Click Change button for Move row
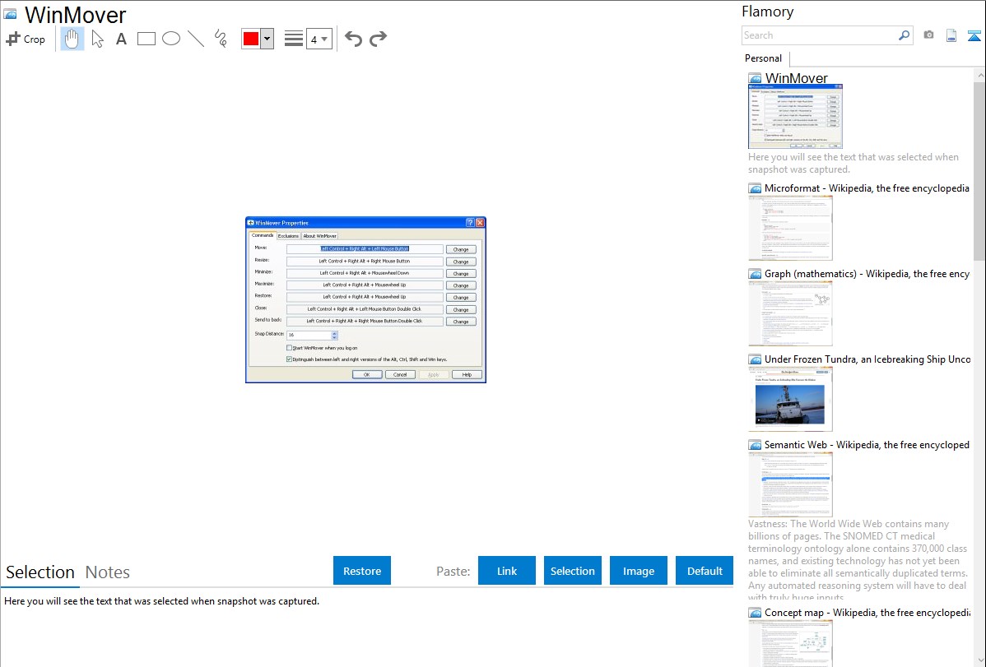Screen dimensions: 986x667 click(x=461, y=249)
